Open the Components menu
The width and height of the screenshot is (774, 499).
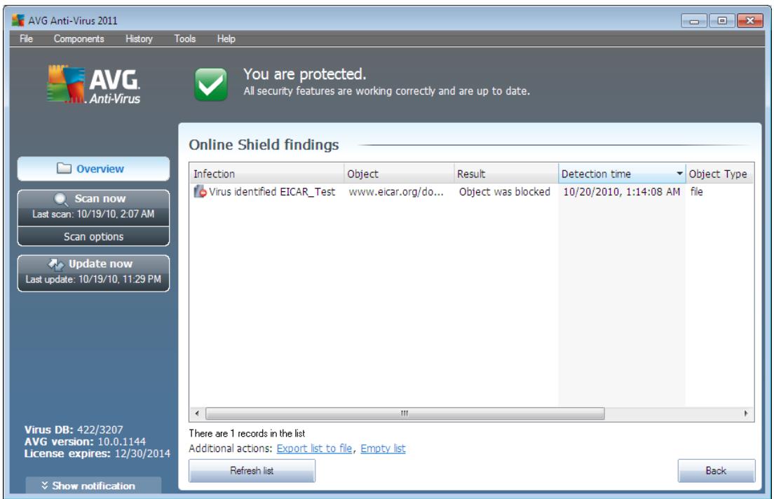(x=79, y=39)
